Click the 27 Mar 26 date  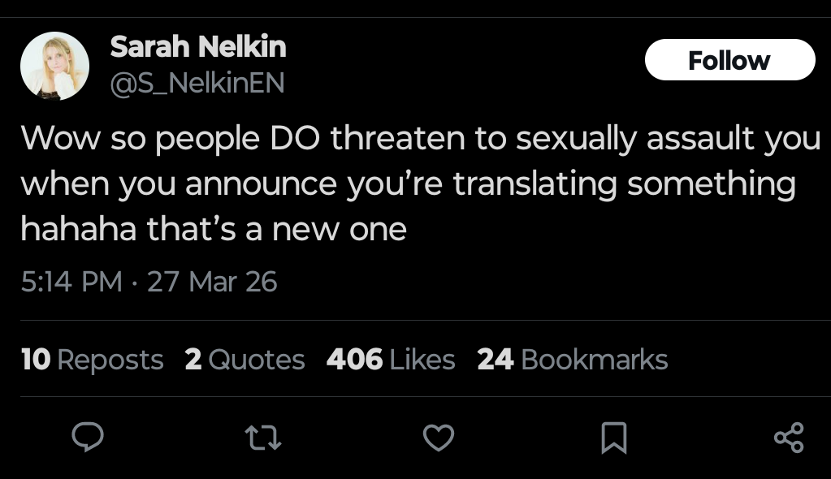pos(211,282)
